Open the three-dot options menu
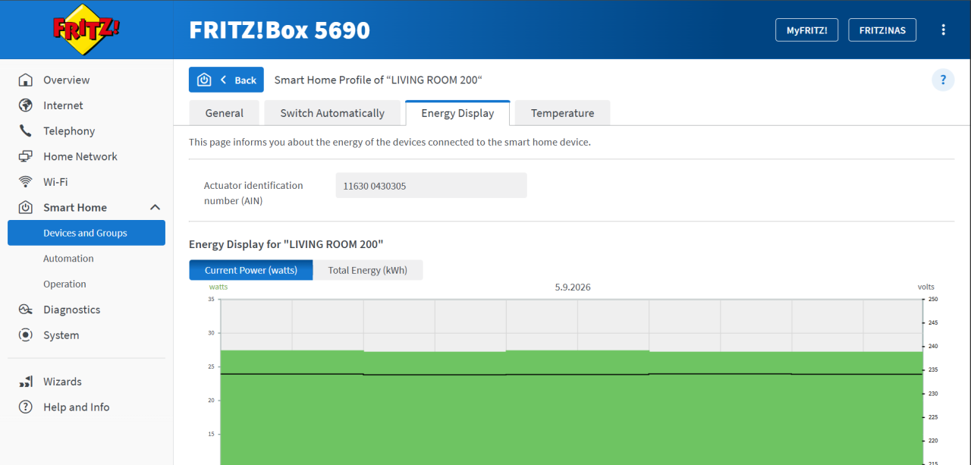Screen dimensions: 971x465 pos(944,30)
